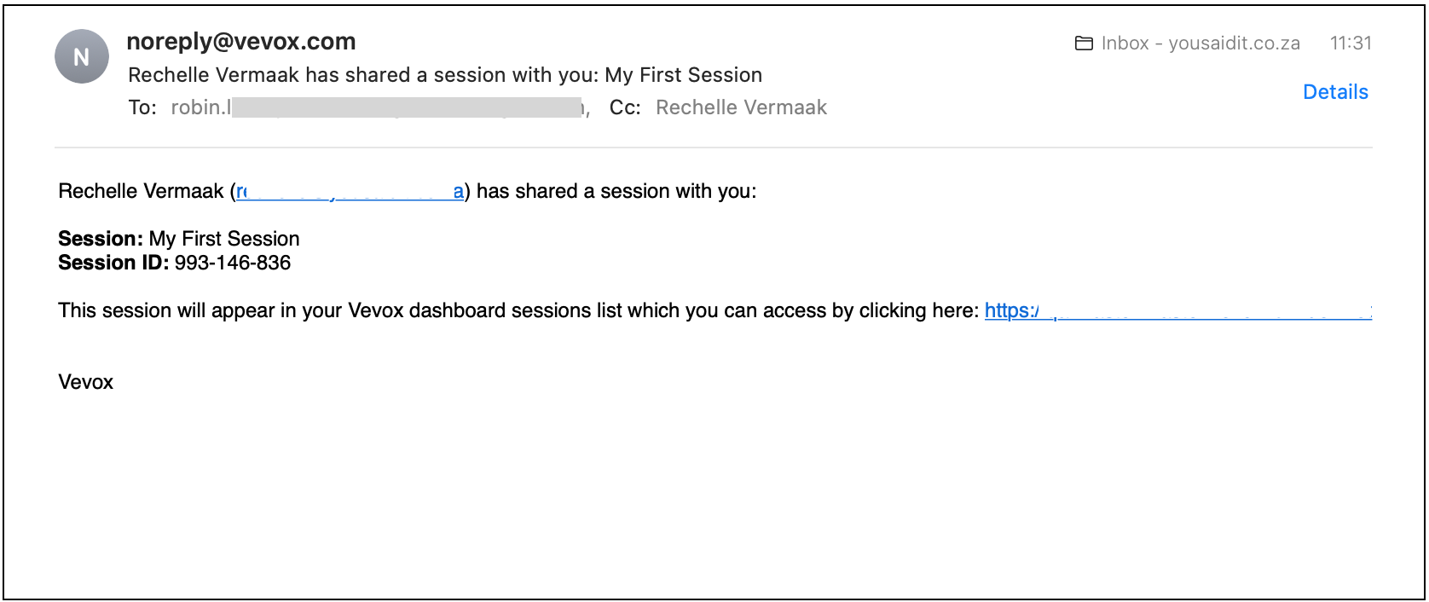The image size is (1429, 602).
Task: Click the Vevox signature text
Action: 85,382
